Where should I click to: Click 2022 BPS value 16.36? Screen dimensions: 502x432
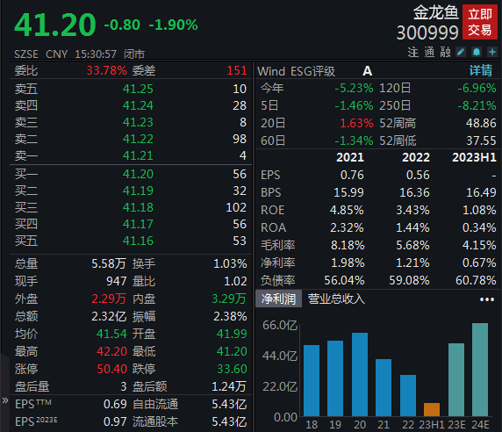[414, 192]
